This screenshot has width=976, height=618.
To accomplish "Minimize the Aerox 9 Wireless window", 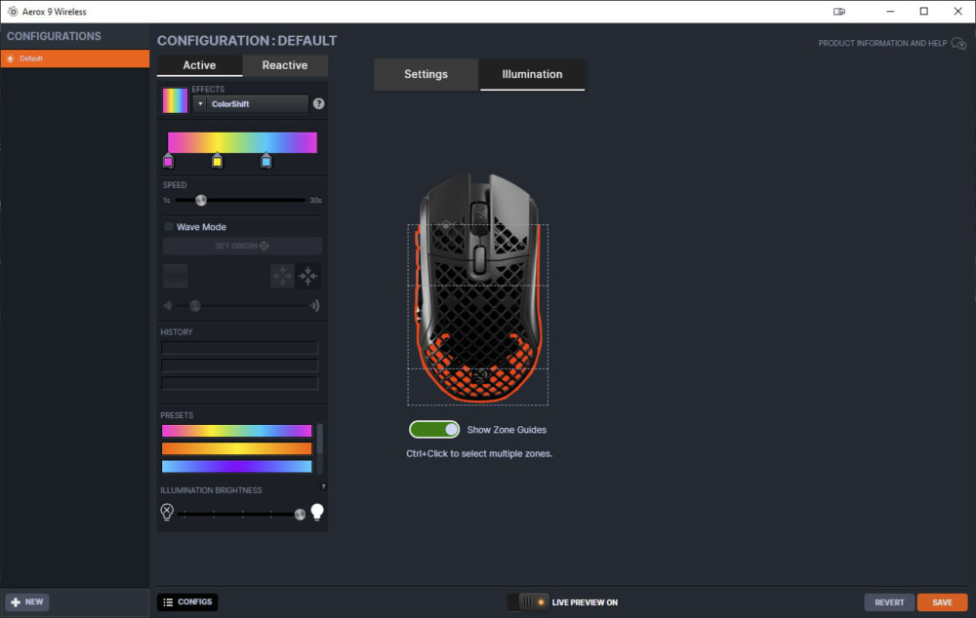I will 890,11.
